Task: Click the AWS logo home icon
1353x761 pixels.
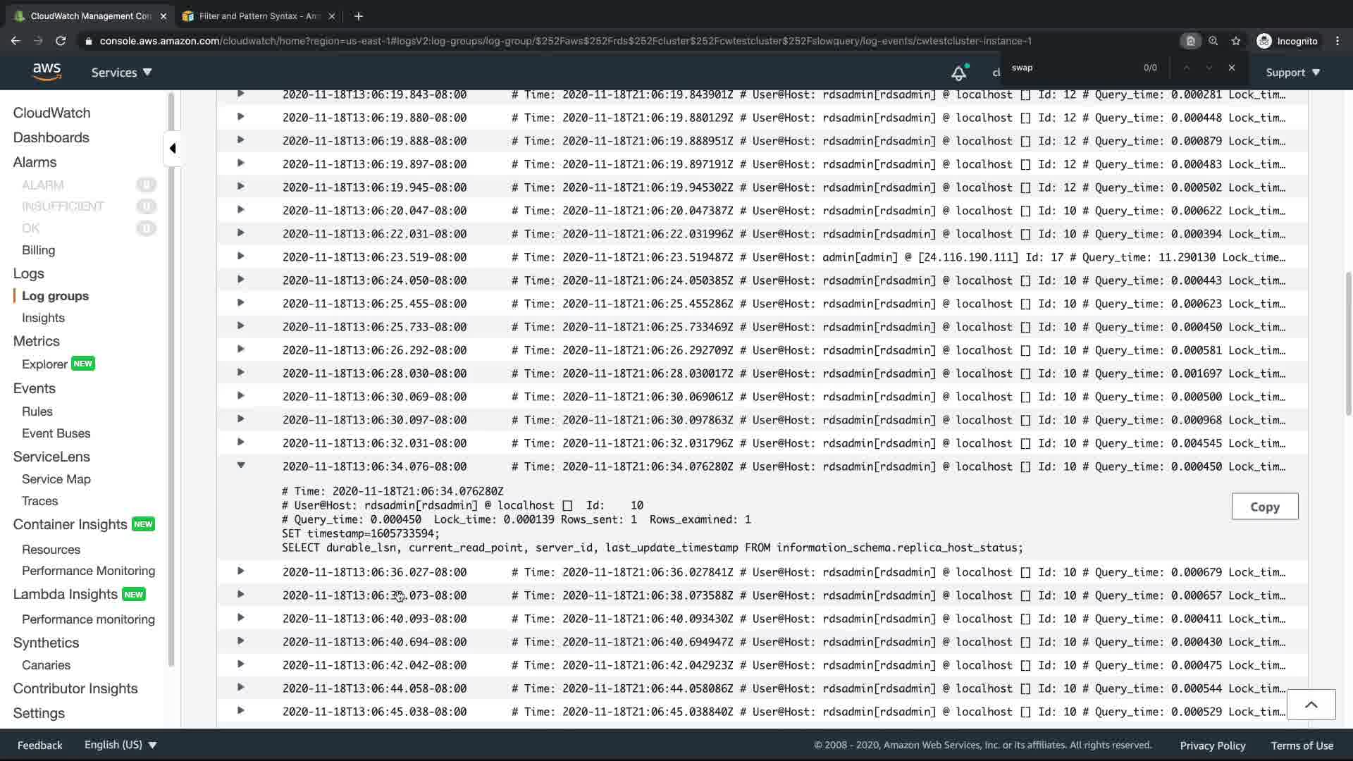Action: pos(47,72)
